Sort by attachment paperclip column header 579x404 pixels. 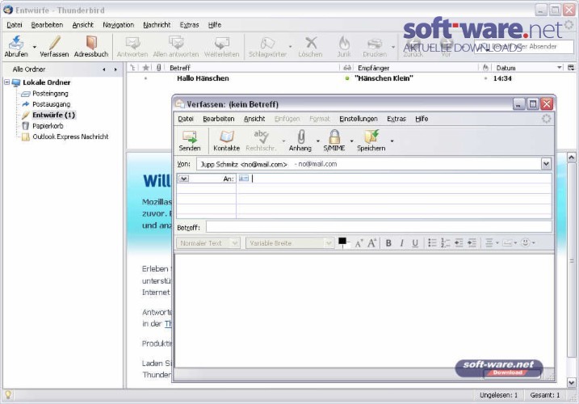coord(159,68)
